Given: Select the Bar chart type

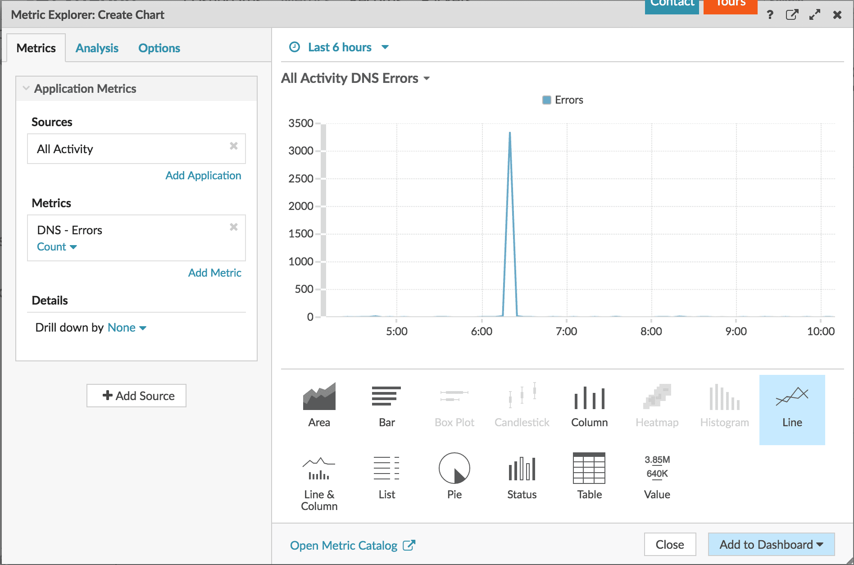Looking at the screenshot, I should [386, 406].
